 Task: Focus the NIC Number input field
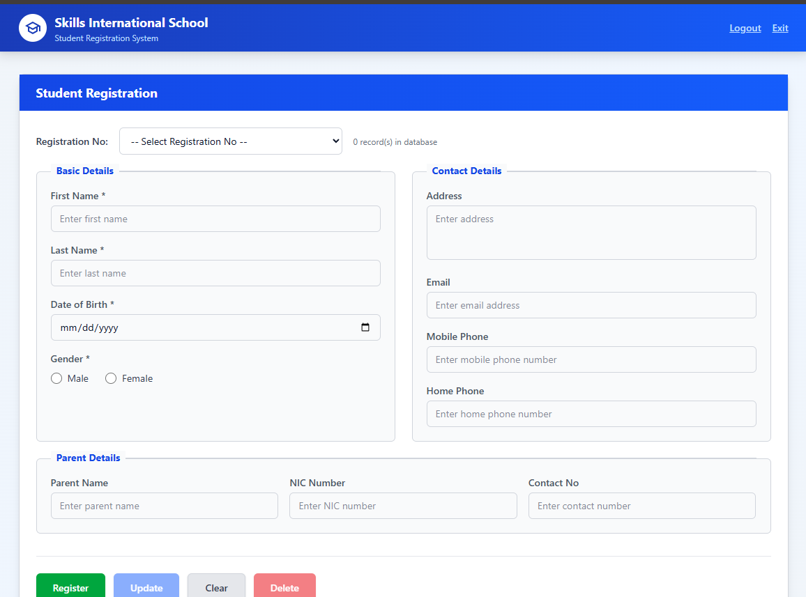pyautogui.click(x=403, y=506)
